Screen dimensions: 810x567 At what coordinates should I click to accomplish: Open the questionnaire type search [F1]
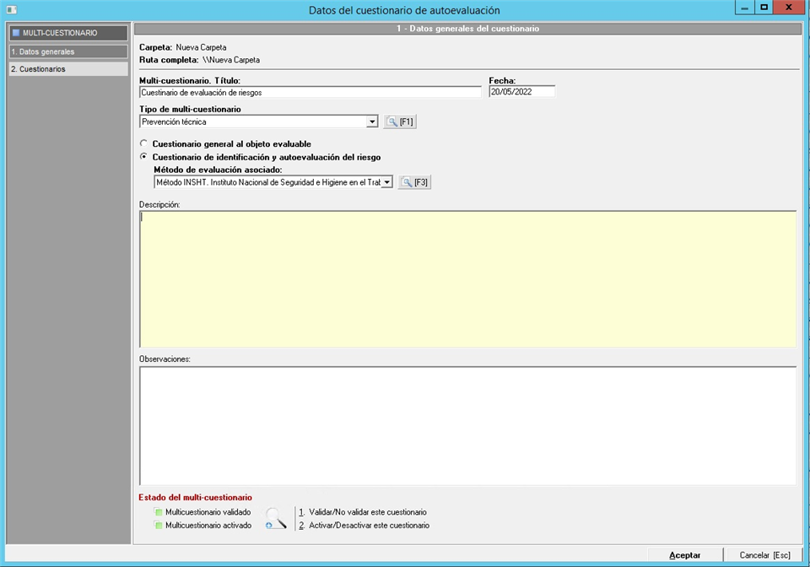400,122
